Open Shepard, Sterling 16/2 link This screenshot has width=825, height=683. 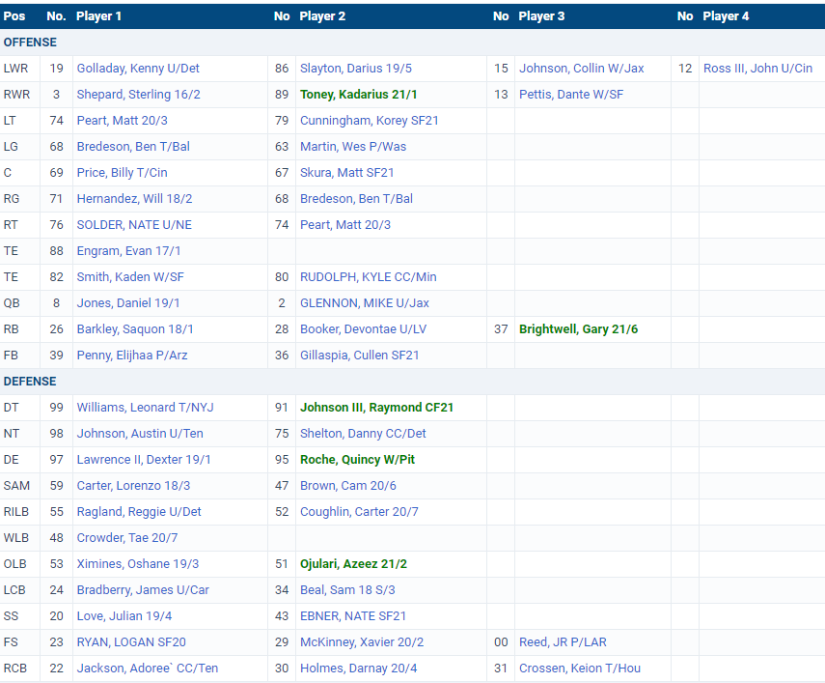click(138, 95)
